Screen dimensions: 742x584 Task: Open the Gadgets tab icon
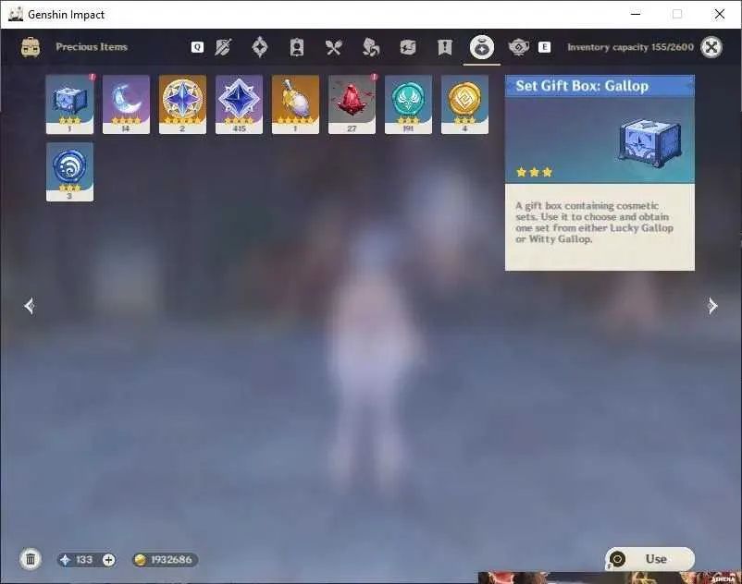[407, 47]
